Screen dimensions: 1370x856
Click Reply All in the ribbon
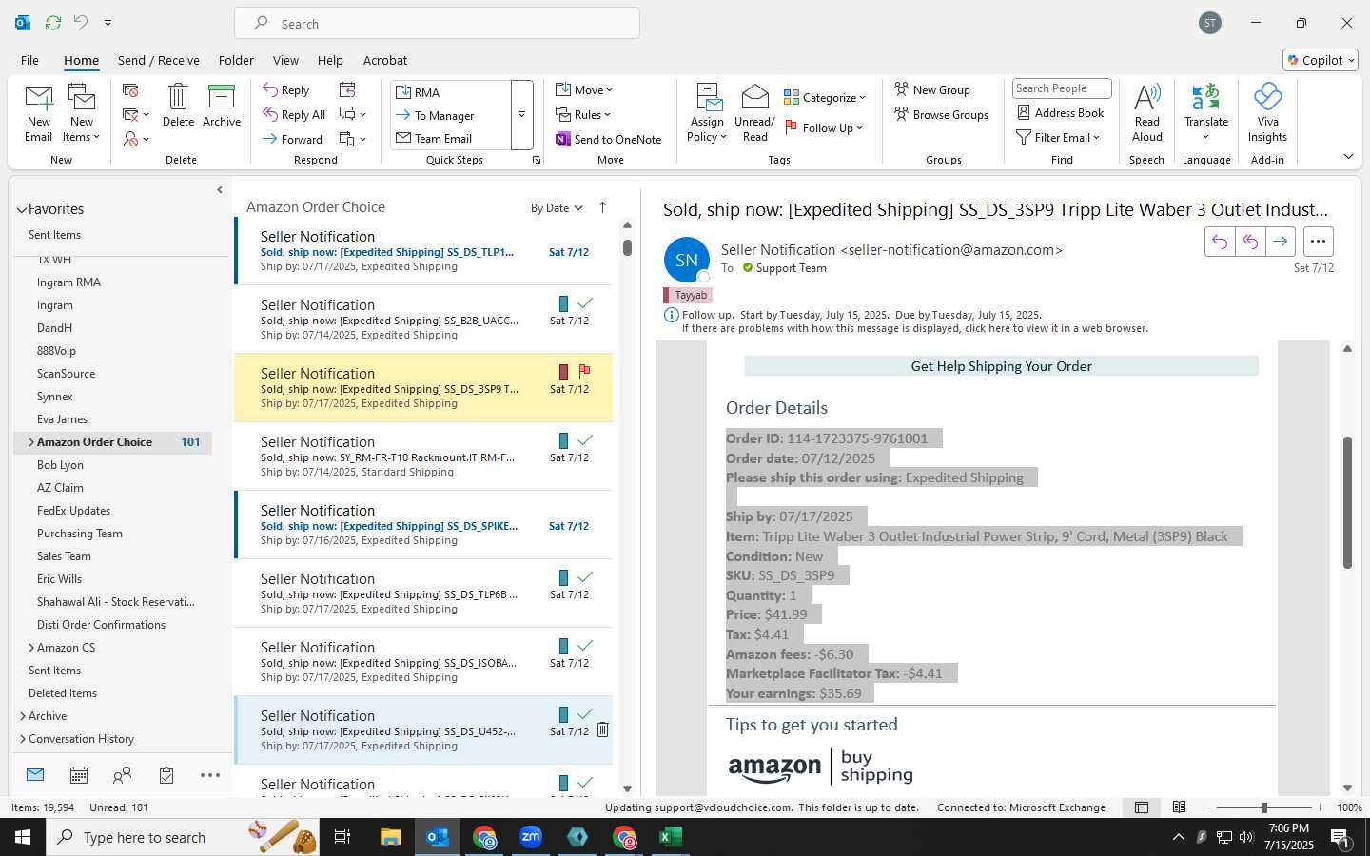294,115
